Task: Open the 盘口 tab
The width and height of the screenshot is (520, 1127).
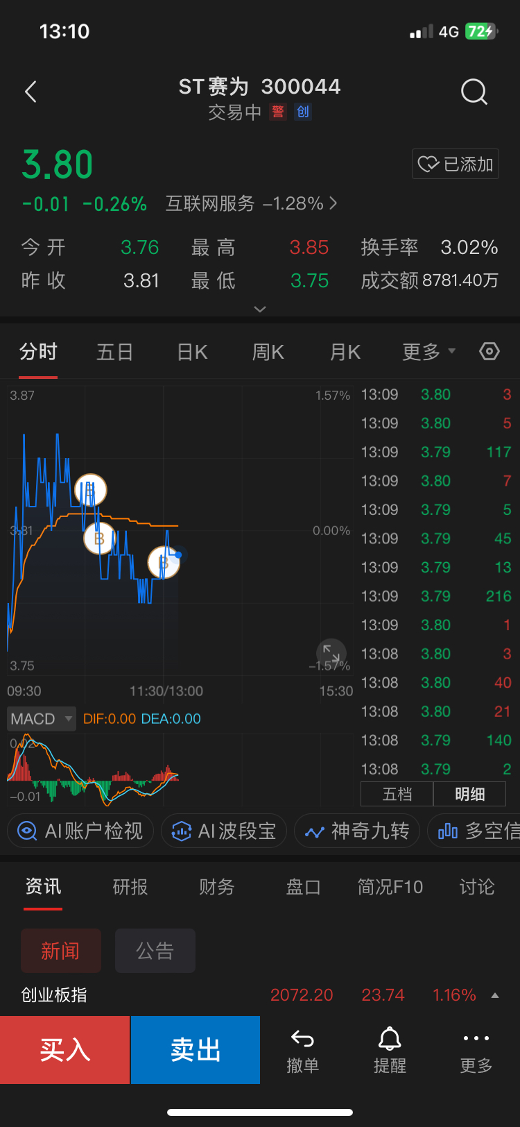Action: 303,886
